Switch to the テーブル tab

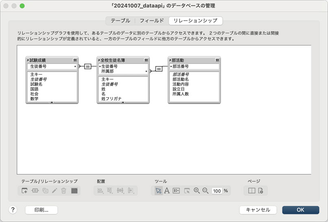click(x=120, y=21)
